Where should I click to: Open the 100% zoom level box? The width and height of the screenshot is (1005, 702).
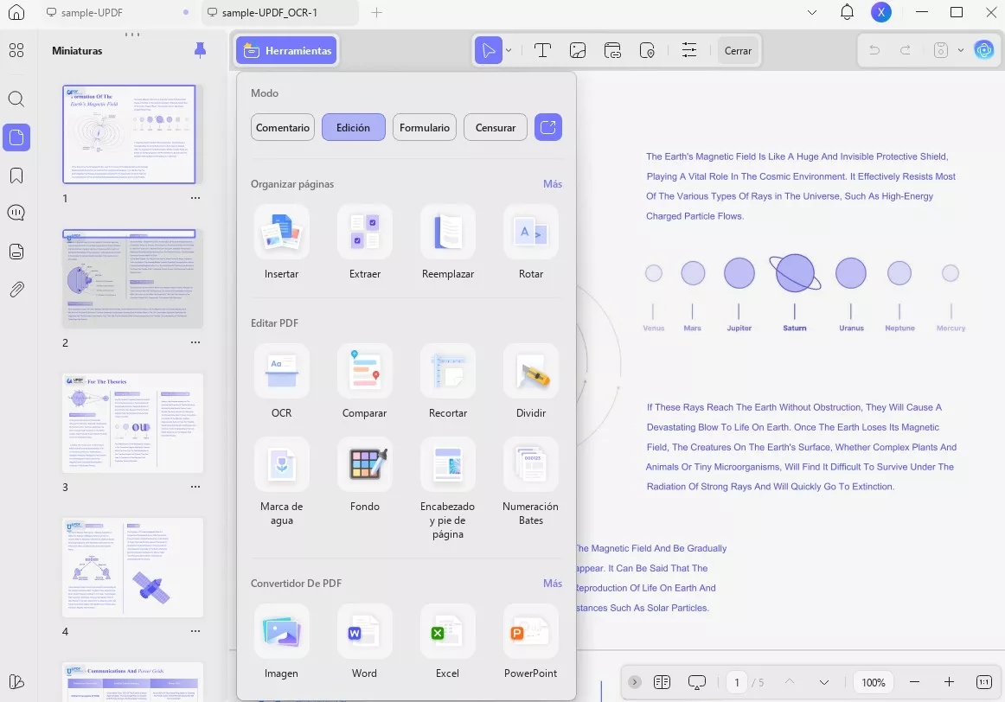874,682
